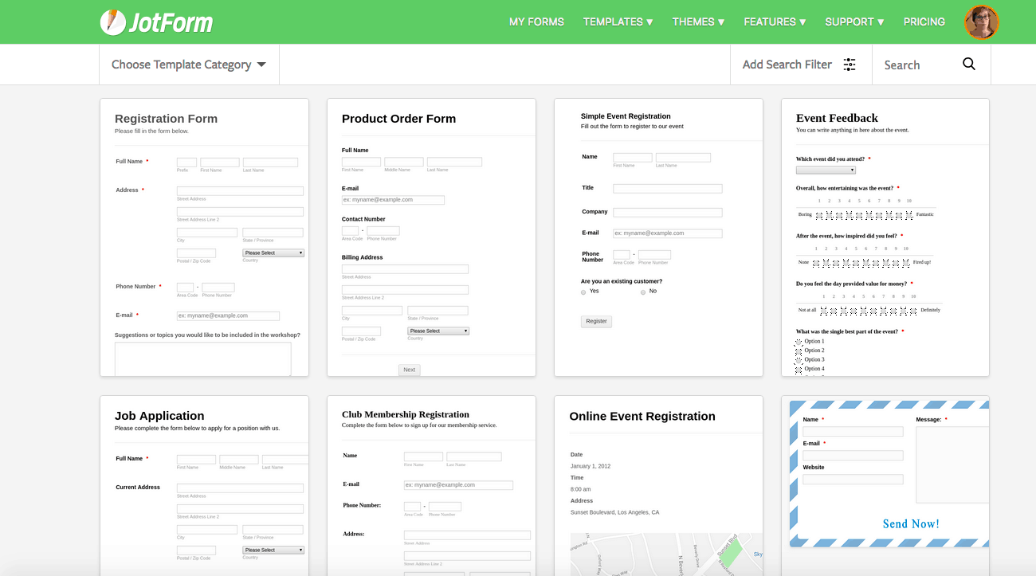Click the Register button
The height and width of the screenshot is (576, 1036).
point(596,321)
